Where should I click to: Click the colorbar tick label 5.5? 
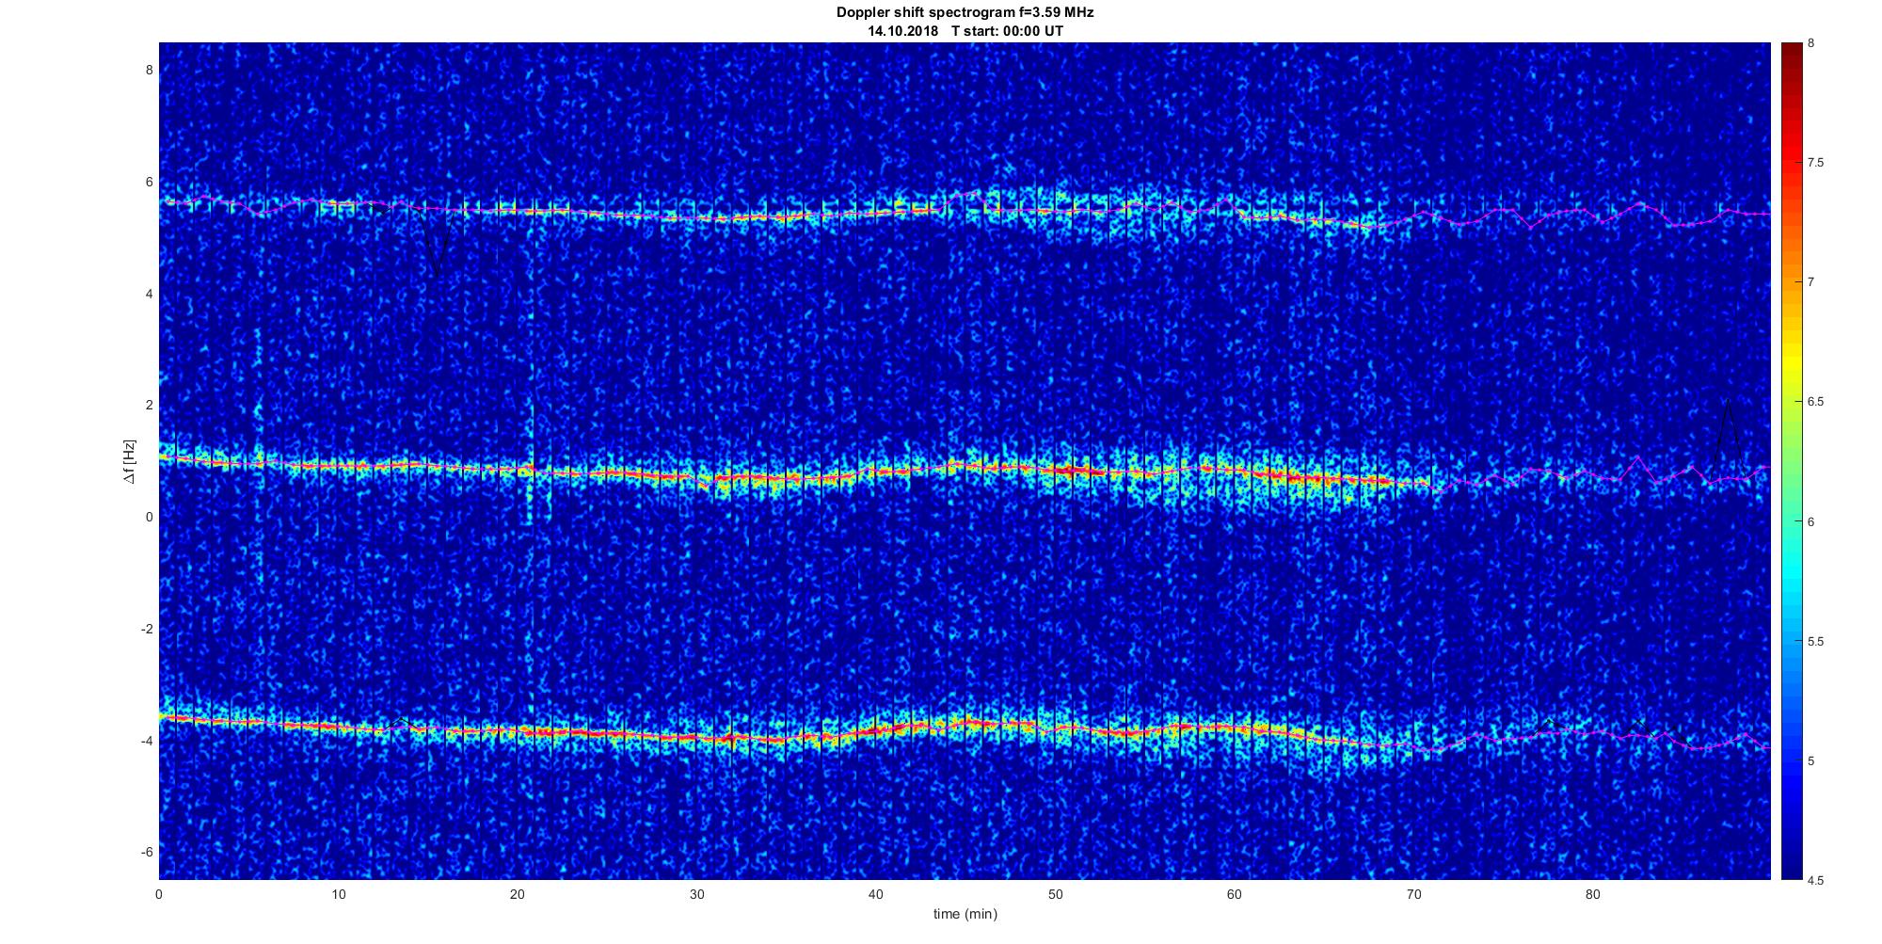pos(1817,641)
